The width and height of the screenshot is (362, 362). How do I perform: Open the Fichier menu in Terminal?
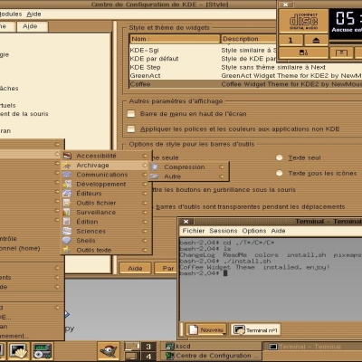[x=194, y=231]
